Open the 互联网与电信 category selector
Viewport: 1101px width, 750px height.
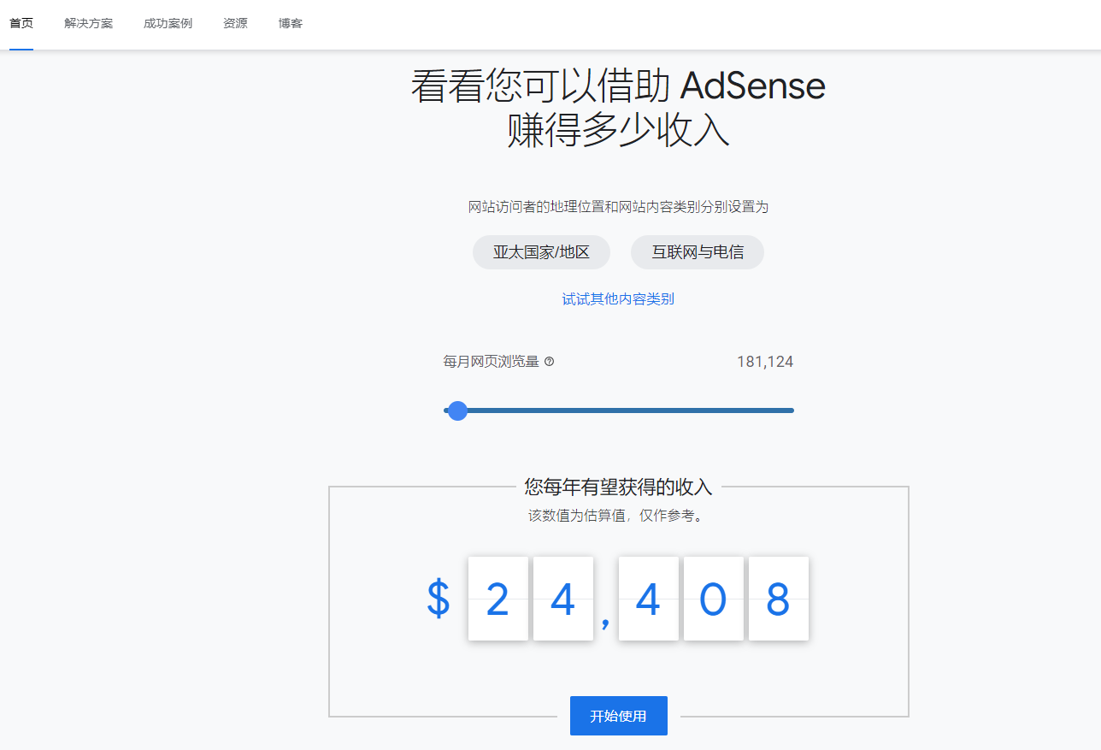click(x=697, y=252)
